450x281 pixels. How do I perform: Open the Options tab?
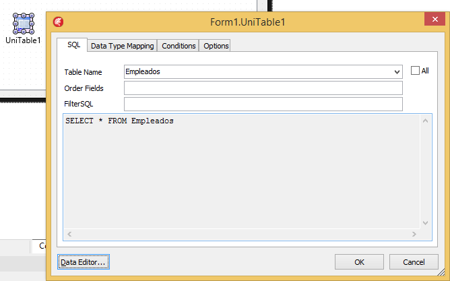216,46
